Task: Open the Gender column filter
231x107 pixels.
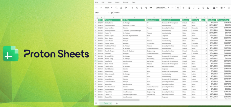Action: pyautogui.click(x=190, y=20)
